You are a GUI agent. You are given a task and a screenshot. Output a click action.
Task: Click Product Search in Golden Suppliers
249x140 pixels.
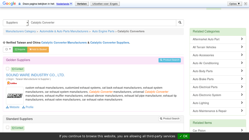pyautogui.click(x=169, y=60)
